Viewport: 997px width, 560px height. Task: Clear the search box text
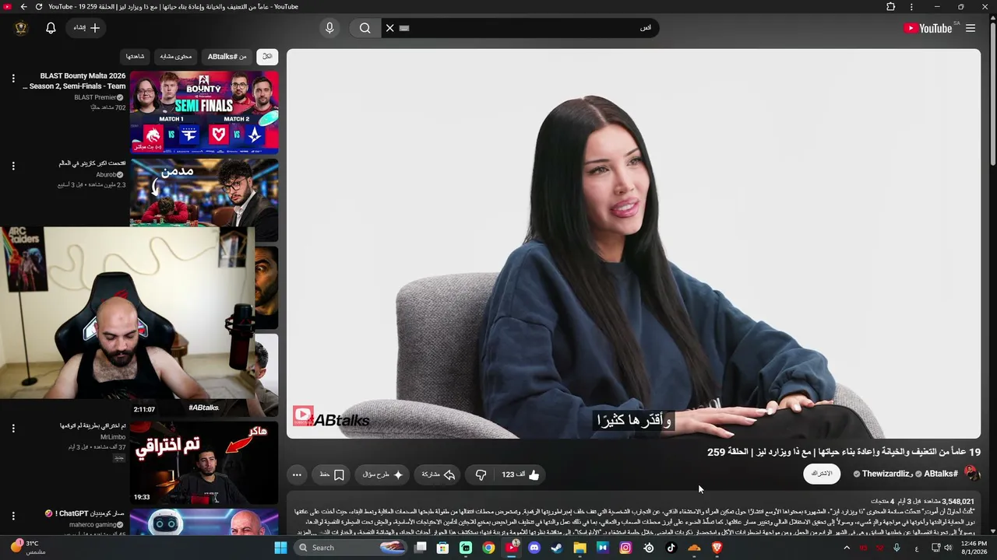(x=390, y=28)
